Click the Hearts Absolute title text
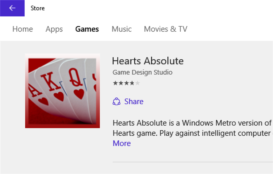 pyautogui.click(x=148, y=61)
